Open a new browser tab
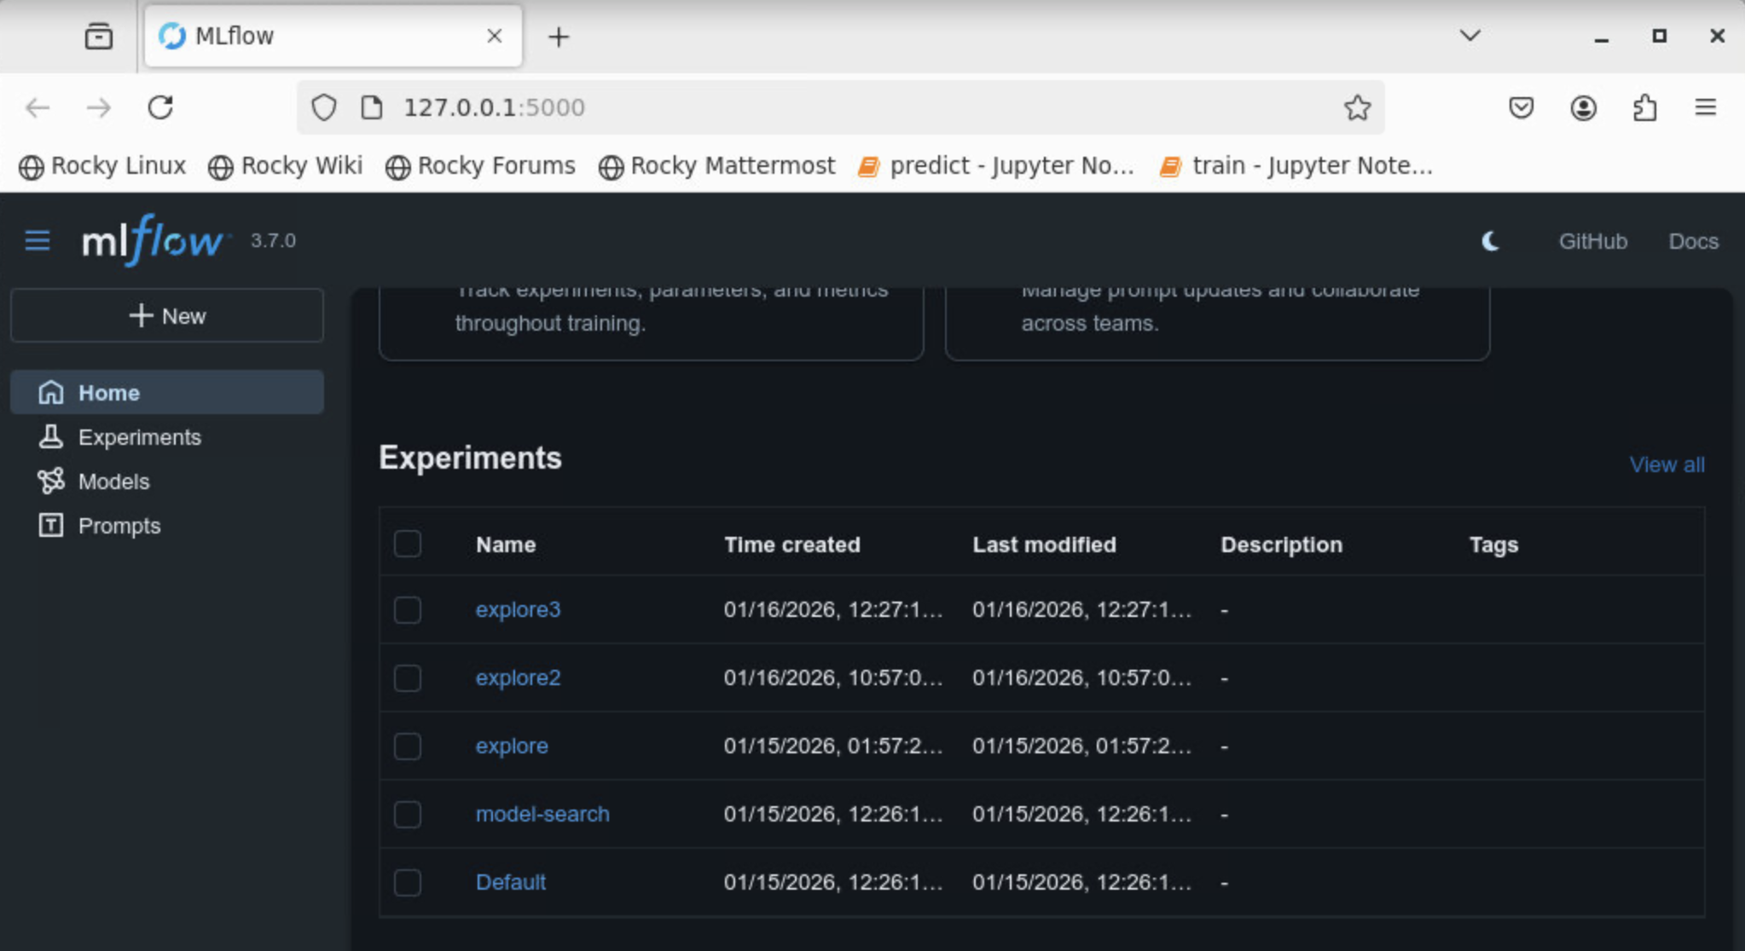This screenshot has height=951, width=1745. pyautogui.click(x=559, y=37)
